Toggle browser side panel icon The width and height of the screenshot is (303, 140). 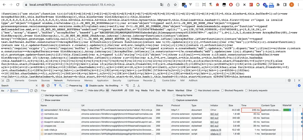coord(285,4)
